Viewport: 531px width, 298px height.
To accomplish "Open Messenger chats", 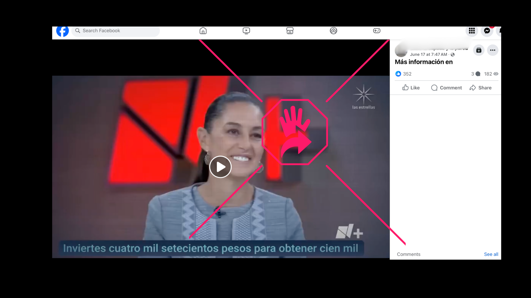I will tap(487, 31).
